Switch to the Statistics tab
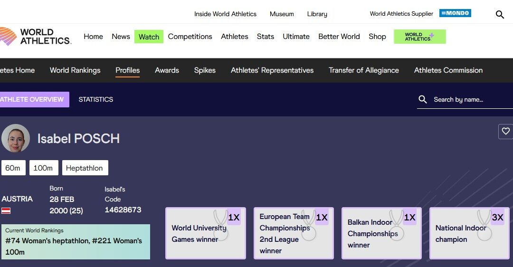This screenshot has height=267, width=513. (96, 99)
